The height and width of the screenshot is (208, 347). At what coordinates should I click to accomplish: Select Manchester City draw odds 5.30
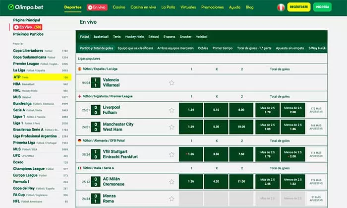[x=216, y=127]
